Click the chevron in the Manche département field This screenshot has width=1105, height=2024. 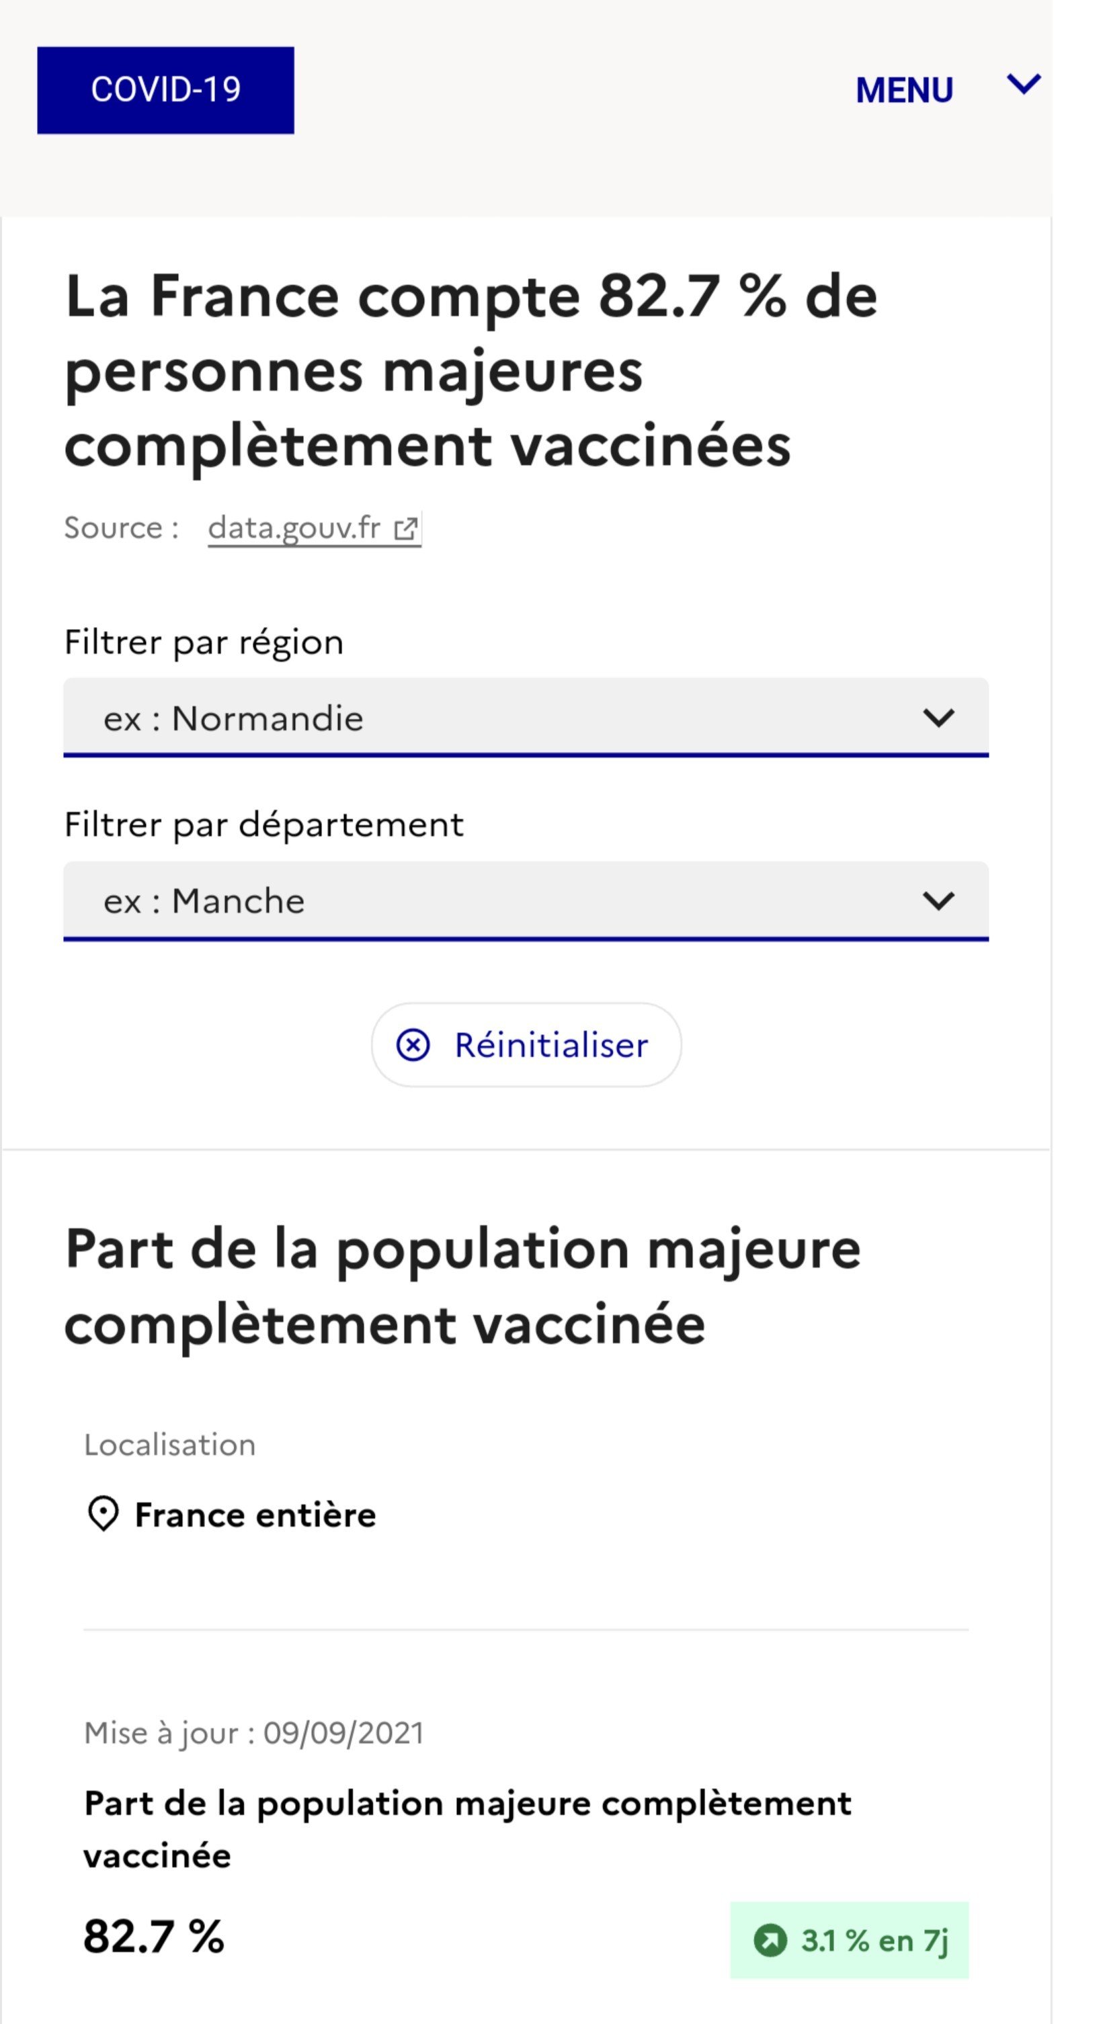[938, 900]
